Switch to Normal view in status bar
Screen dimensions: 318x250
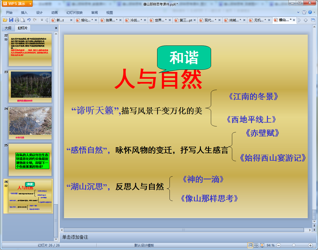click(250, 245)
